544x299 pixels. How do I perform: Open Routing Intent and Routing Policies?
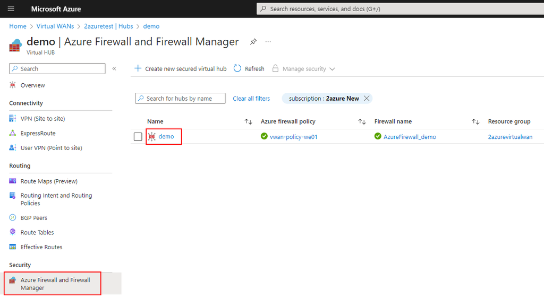56,199
